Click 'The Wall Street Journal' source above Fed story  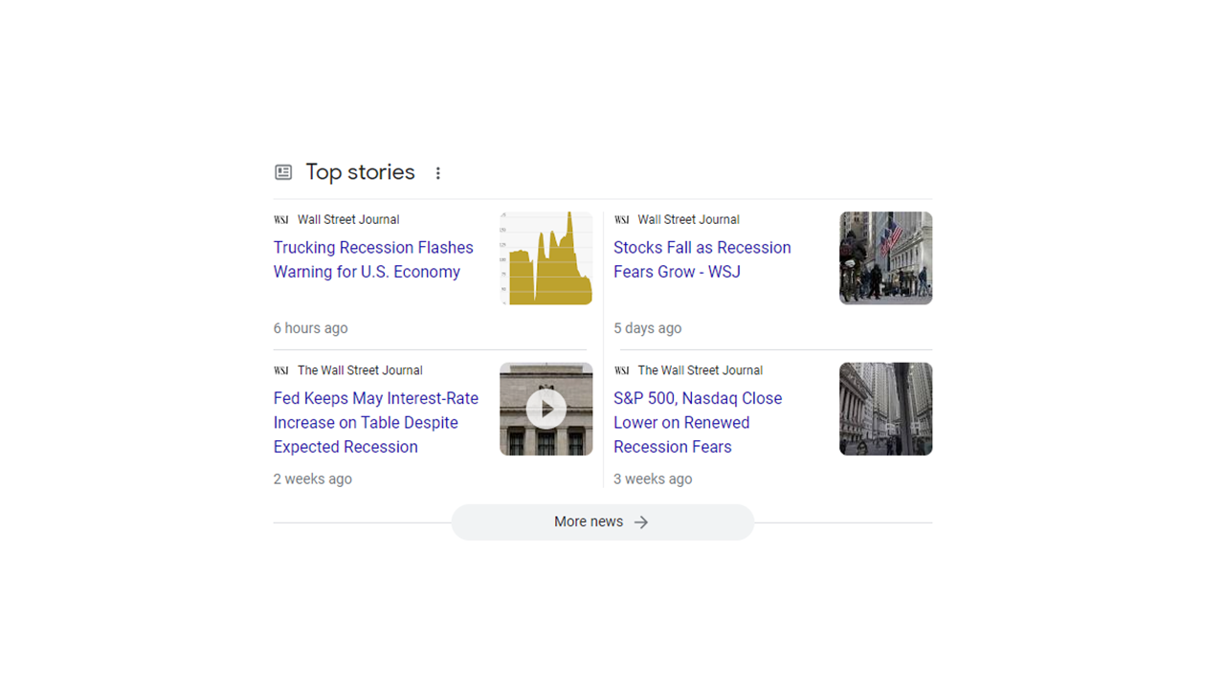[360, 370]
